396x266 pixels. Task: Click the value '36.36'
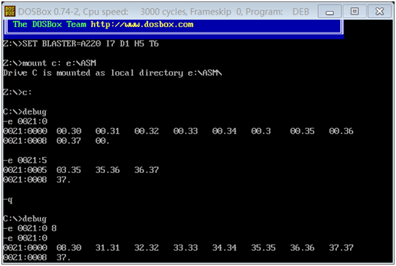click(302, 248)
